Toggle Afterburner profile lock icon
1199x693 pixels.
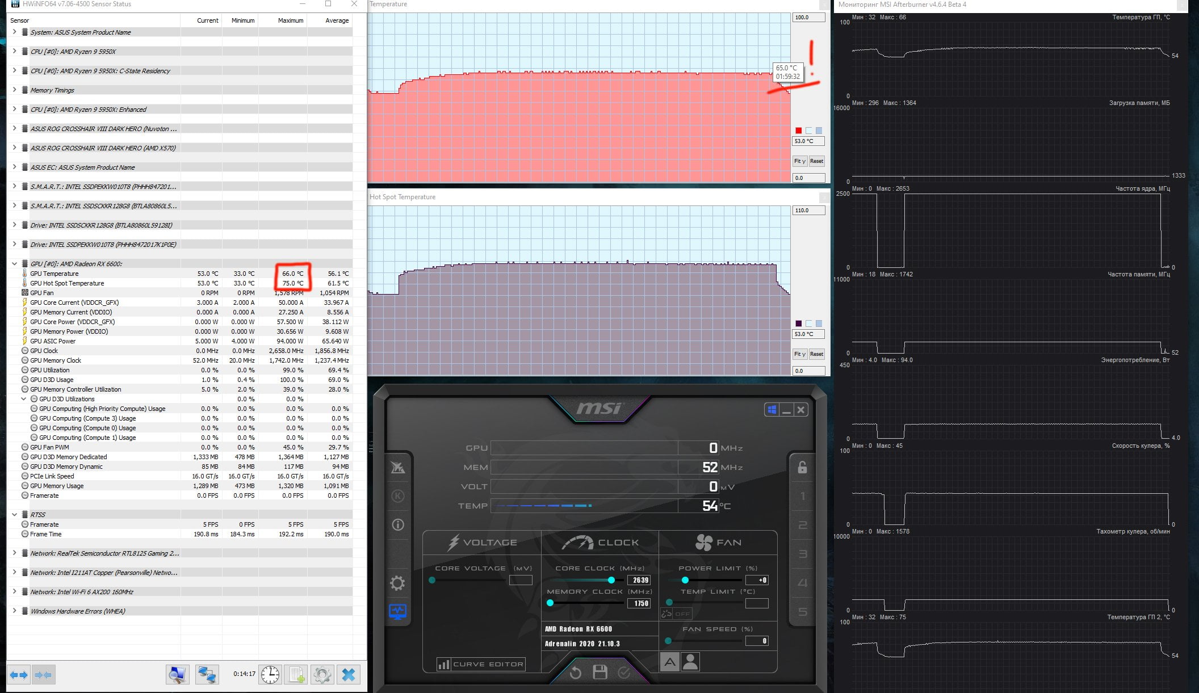click(802, 467)
